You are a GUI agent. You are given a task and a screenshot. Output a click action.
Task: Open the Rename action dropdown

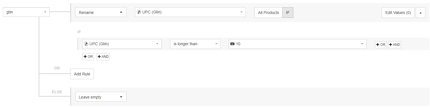click(x=101, y=12)
